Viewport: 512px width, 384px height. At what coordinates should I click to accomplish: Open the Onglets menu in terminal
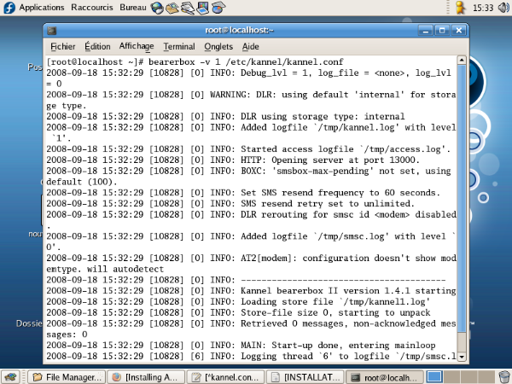[218, 47]
